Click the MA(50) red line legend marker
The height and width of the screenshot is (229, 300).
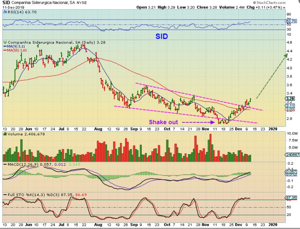[x=5, y=51]
